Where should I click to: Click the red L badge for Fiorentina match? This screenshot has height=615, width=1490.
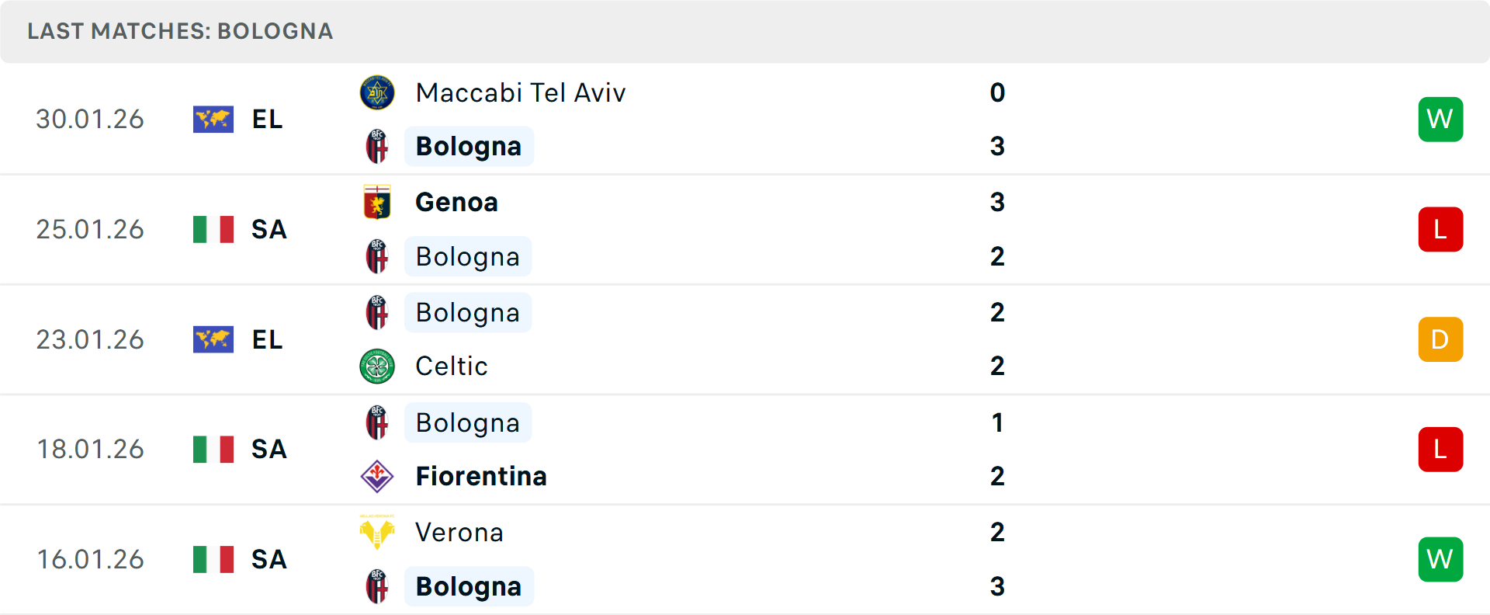tap(1440, 450)
